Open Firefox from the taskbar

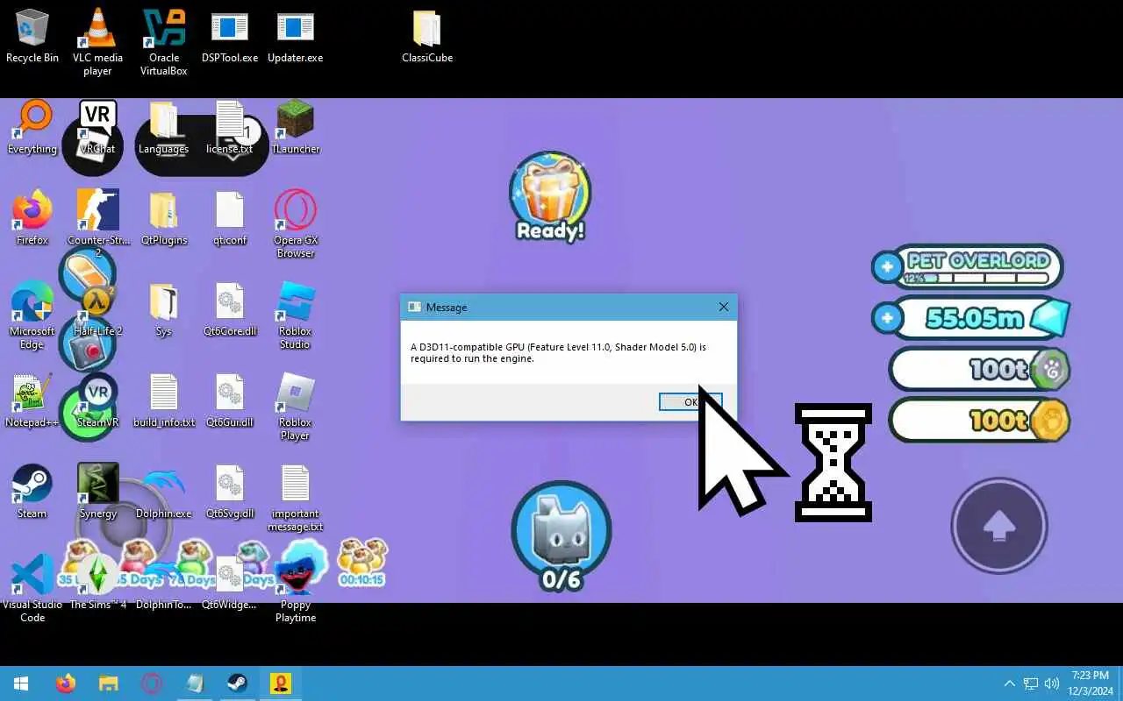(x=66, y=683)
